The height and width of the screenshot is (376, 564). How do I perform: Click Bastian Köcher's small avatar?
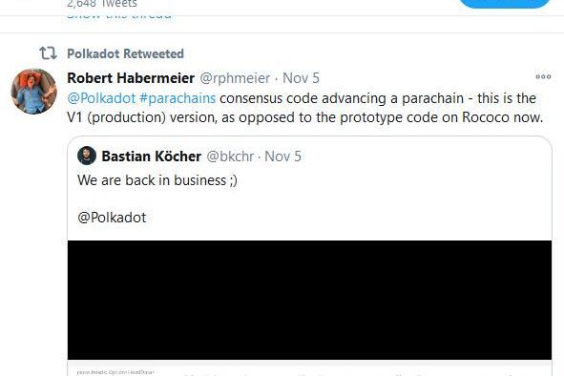[87, 156]
